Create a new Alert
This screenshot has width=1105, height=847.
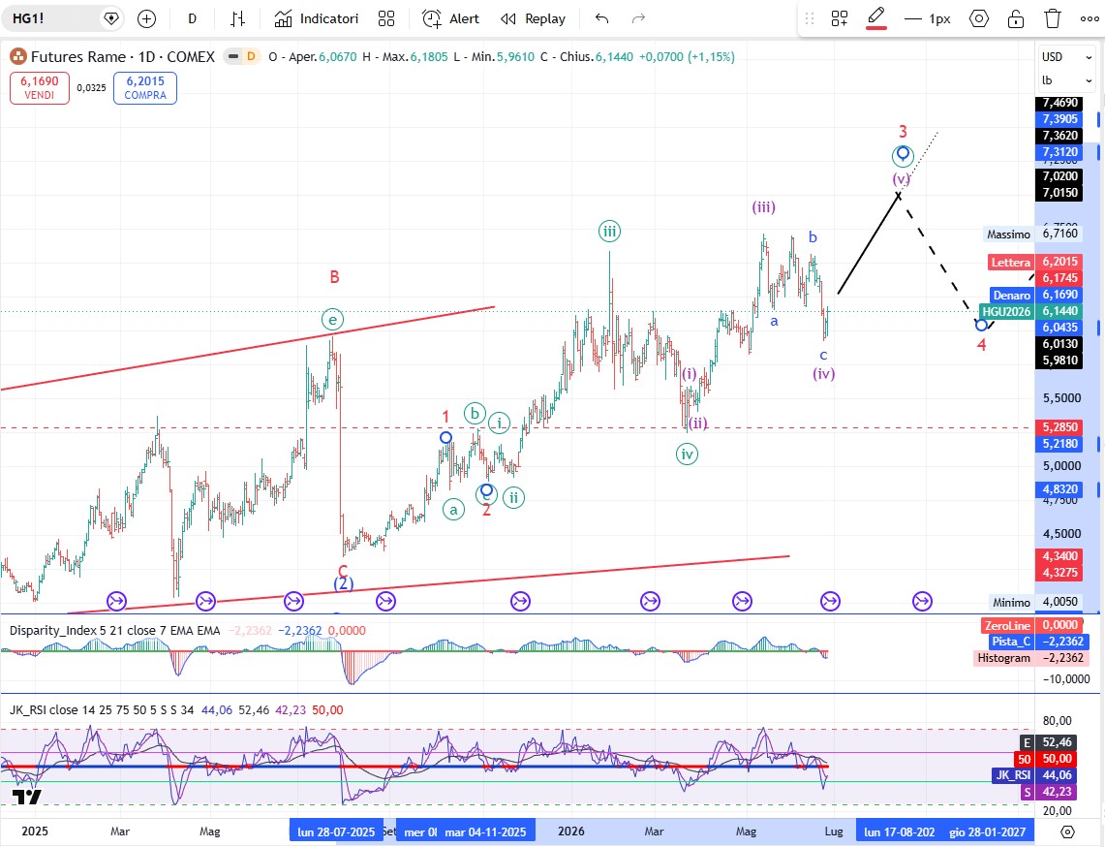coord(450,19)
